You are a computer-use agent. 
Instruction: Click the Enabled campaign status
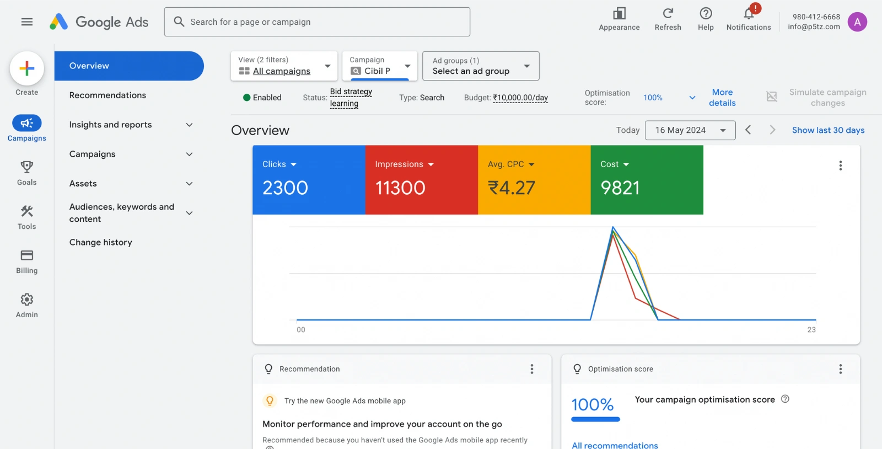pyautogui.click(x=262, y=98)
